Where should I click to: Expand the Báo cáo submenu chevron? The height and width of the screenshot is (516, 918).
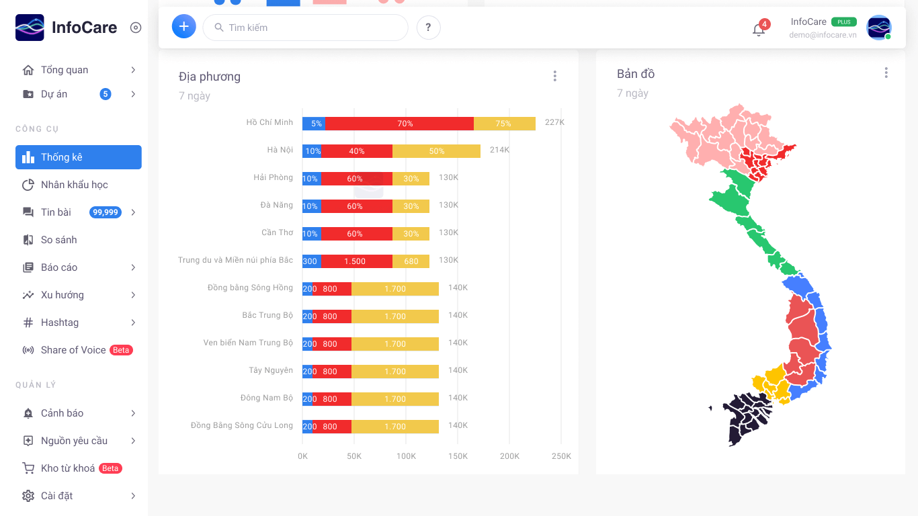click(133, 267)
